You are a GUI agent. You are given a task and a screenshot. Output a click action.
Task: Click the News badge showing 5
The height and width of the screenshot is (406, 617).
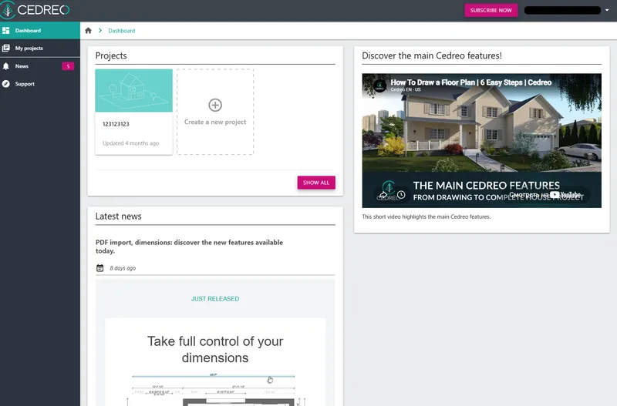(68, 66)
